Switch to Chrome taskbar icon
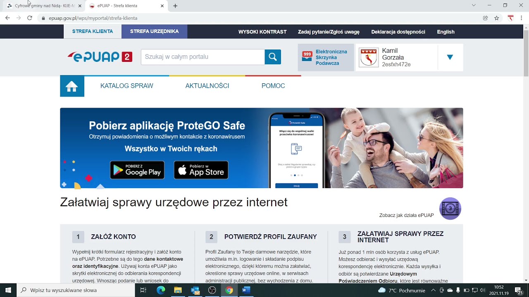Screen dimensions: 529x297 click(x=229, y=290)
